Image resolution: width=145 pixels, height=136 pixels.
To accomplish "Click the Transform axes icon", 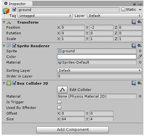I will point(9,22).
